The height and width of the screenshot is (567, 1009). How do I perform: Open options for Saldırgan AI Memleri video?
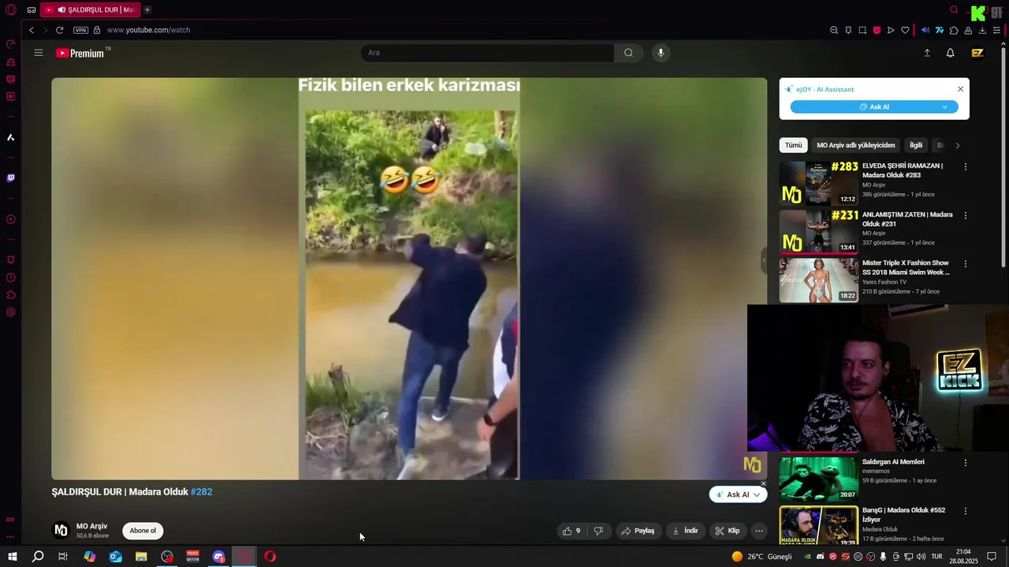(x=965, y=463)
